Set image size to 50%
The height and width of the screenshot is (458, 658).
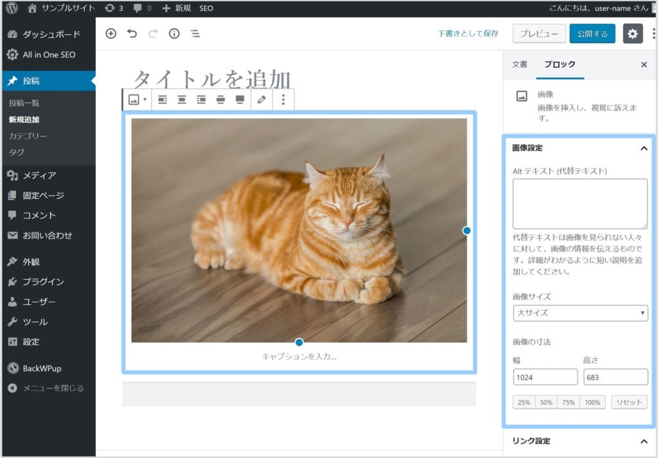click(546, 402)
